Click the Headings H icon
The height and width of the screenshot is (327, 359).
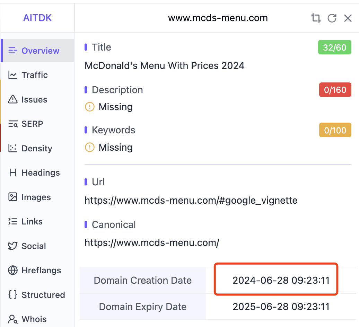(x=13, y=173)
